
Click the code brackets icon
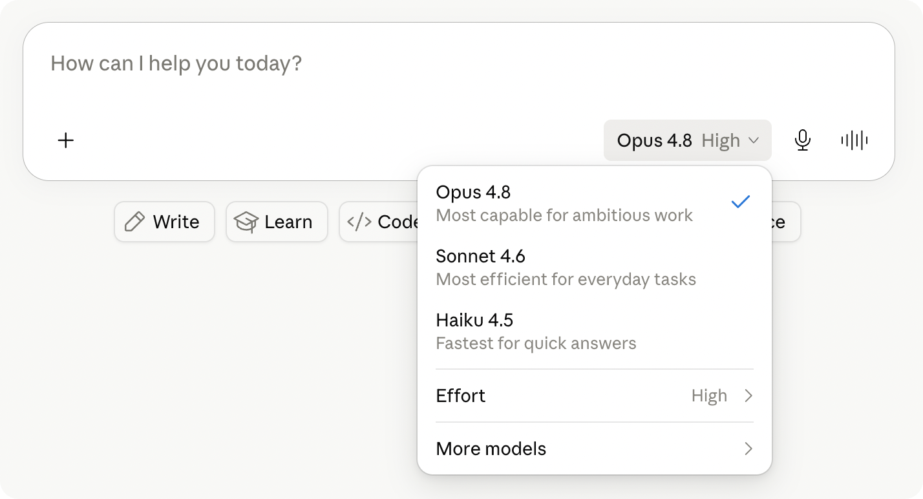pyautogui.click(x=359, y=222)
